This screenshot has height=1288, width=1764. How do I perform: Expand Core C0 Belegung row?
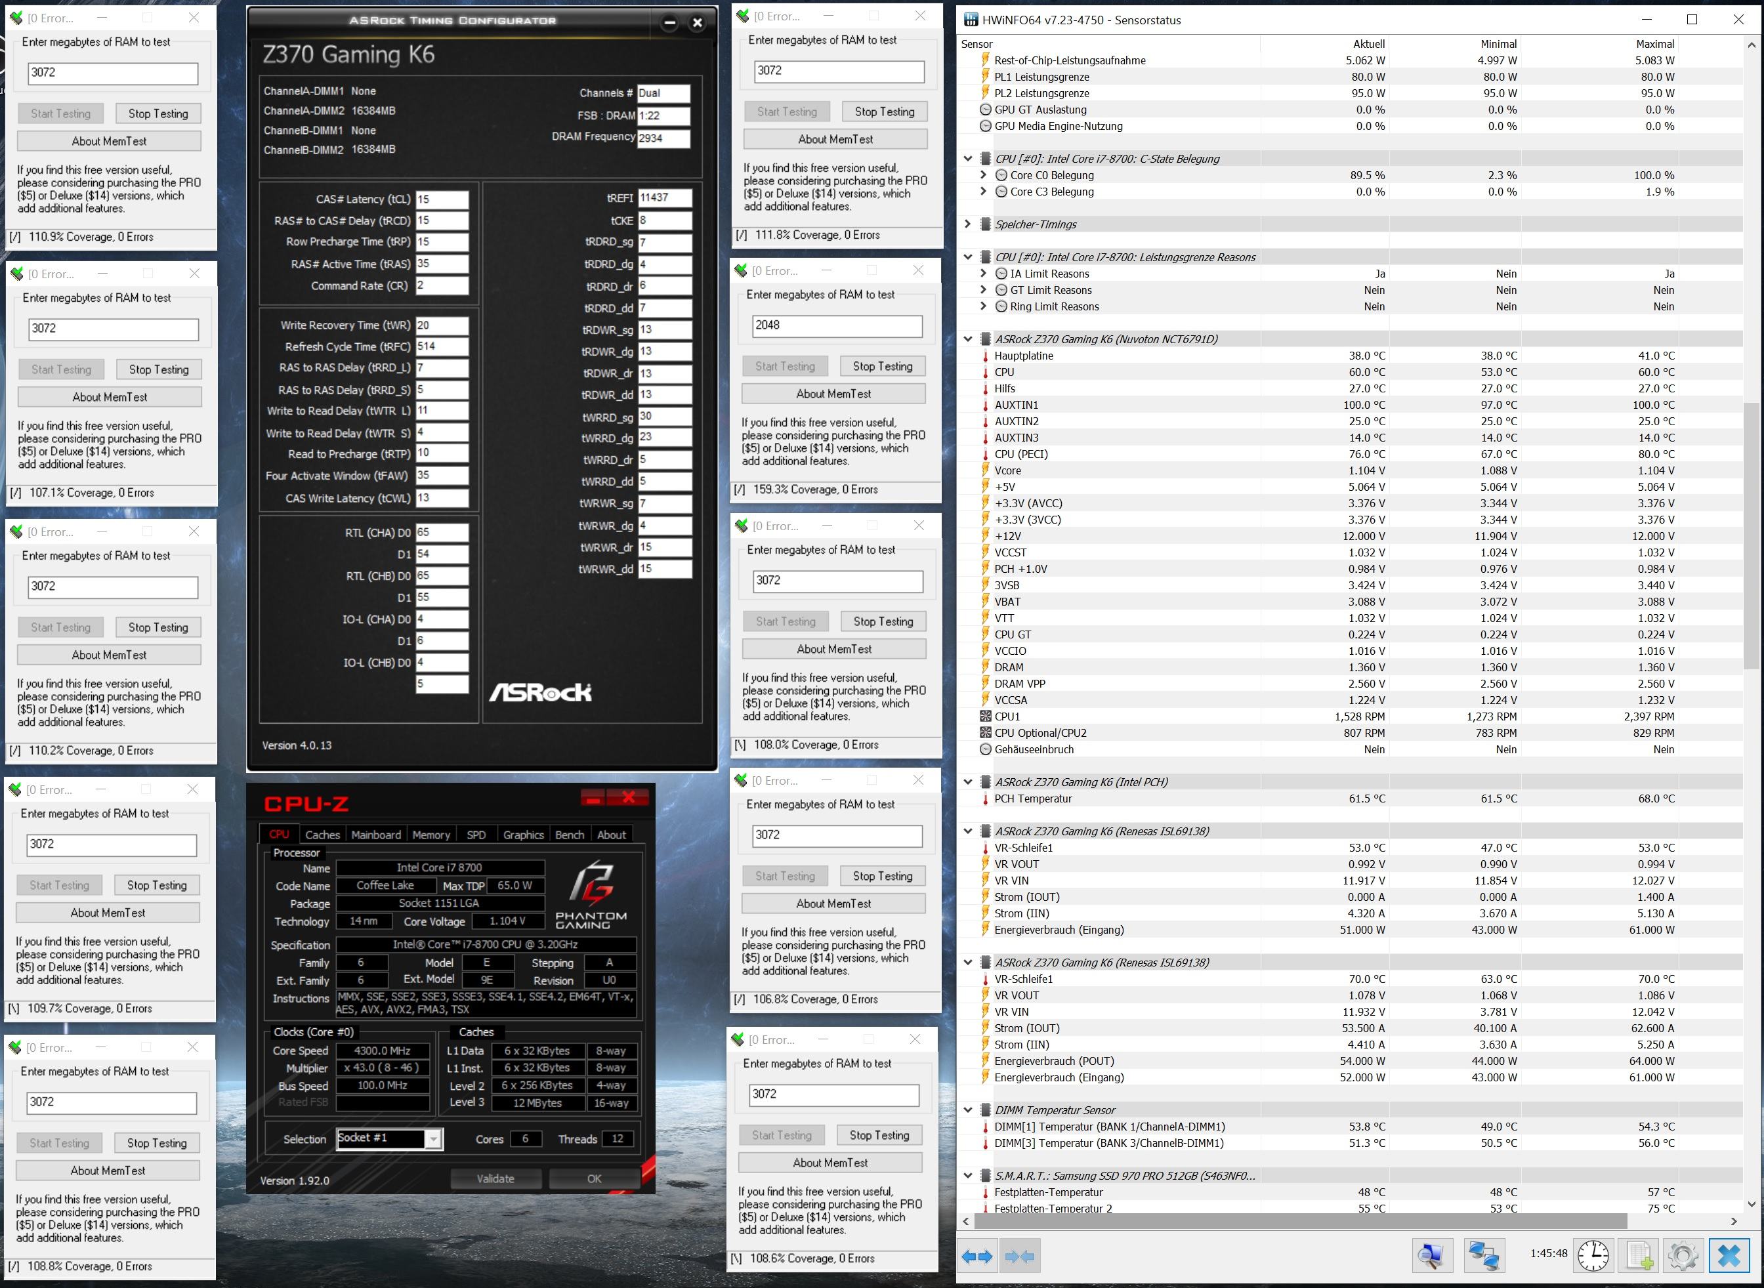[984, 175]
